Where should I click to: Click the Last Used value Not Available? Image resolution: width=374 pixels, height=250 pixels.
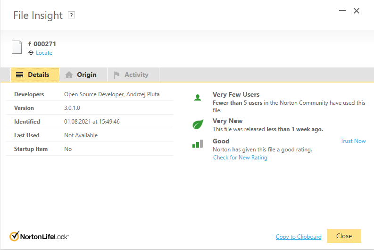[x=81, y=135]
